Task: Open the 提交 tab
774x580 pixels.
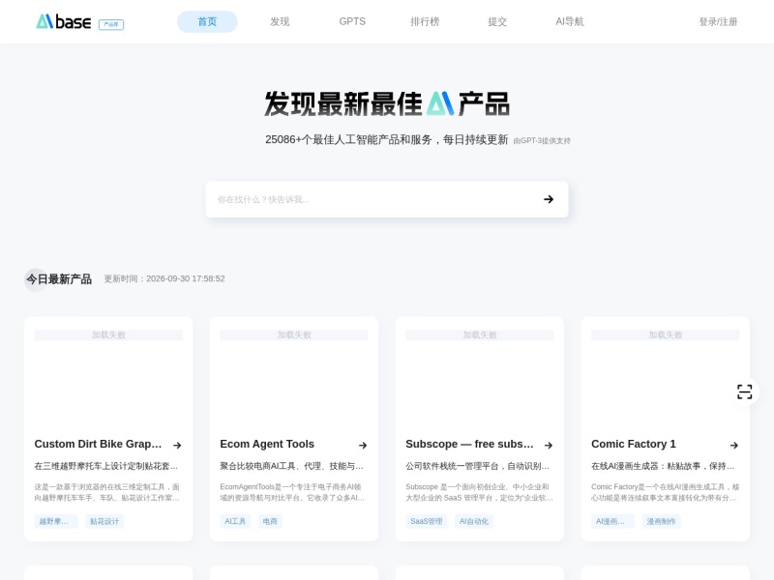Action: click(497, 21)
